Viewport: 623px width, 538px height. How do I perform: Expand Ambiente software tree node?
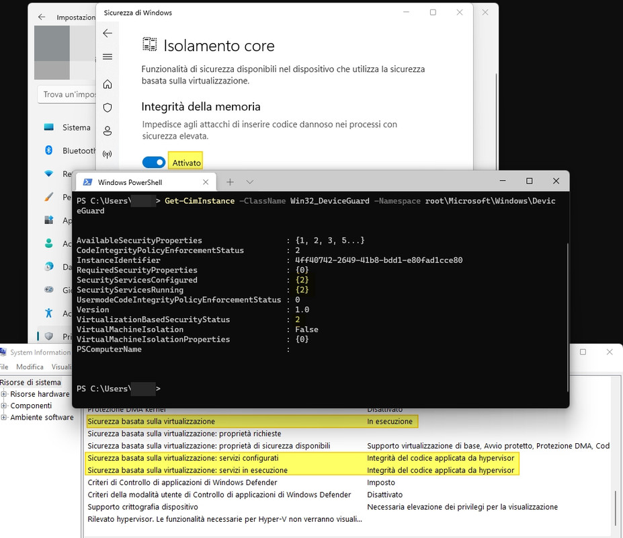(4, 417)
